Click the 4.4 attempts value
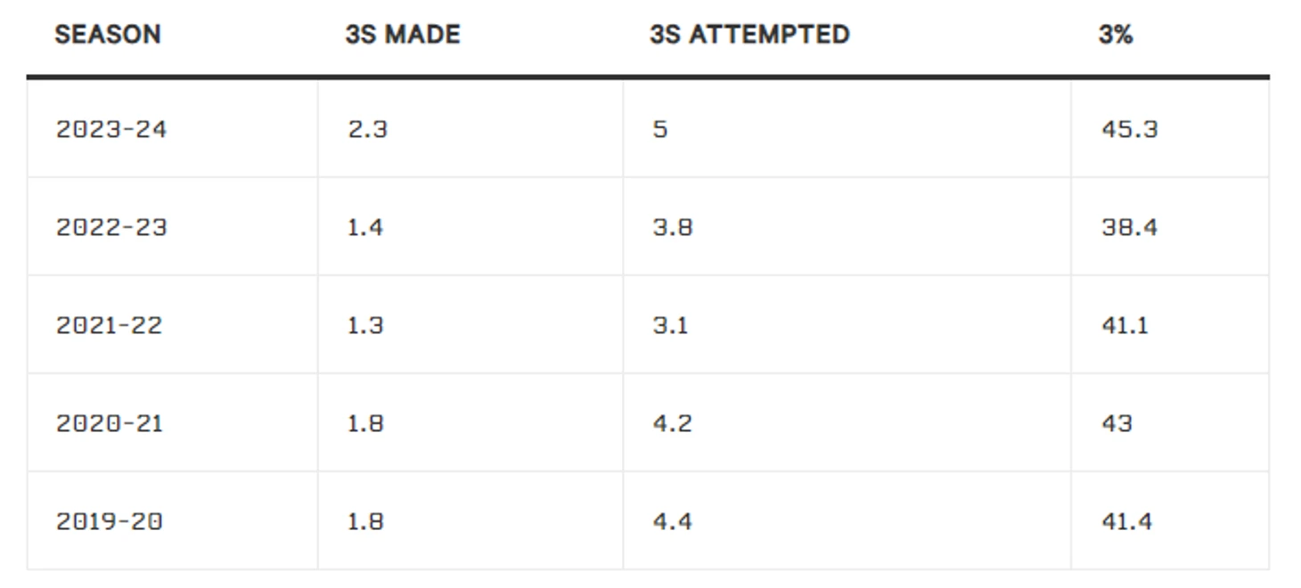This screenshot has height=588, width=1301. (x=673, y=521)
